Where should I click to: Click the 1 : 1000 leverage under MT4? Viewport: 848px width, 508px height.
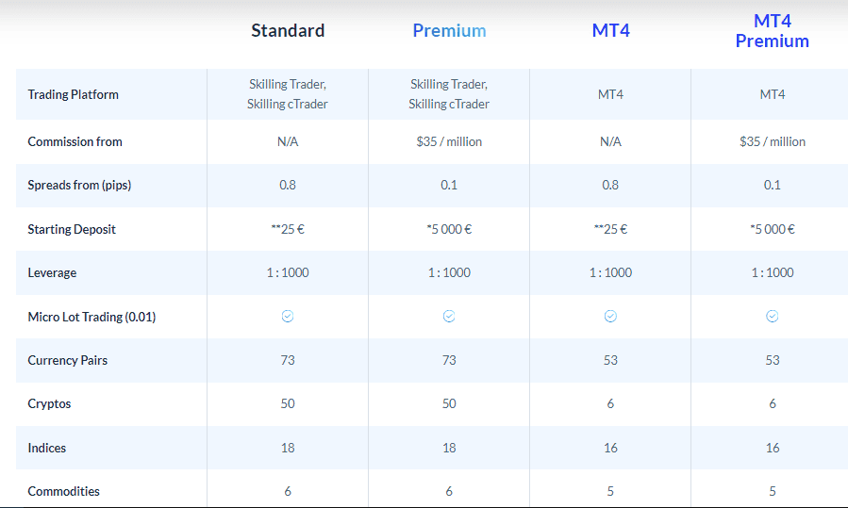tap(610, 272)
